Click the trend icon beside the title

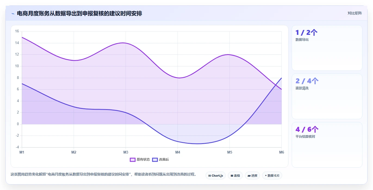[x=13, y=14]
